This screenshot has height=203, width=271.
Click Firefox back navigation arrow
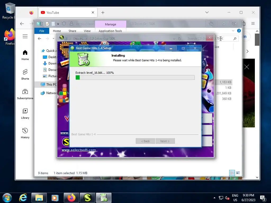[22, 24]
